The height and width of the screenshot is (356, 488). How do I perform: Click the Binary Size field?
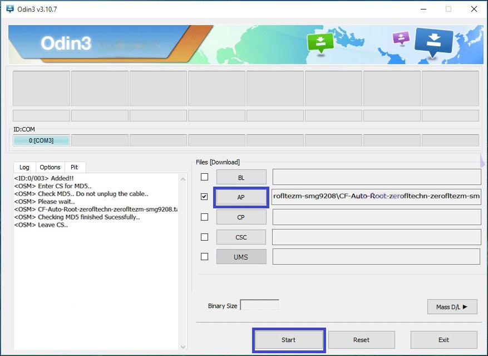pyautogui.click(x=259, y=305)
